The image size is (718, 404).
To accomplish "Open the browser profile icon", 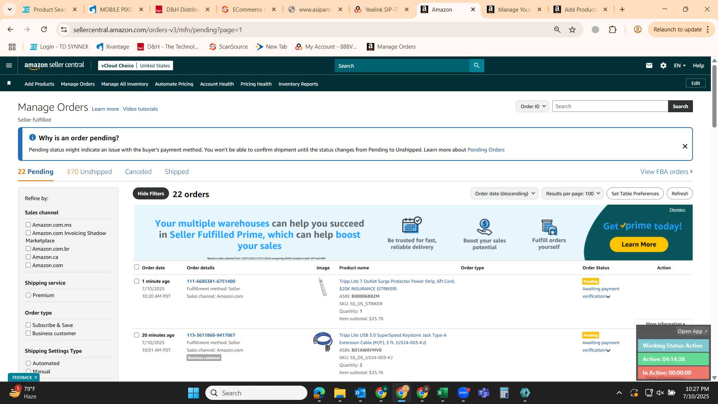I will [x=638, y=30].
